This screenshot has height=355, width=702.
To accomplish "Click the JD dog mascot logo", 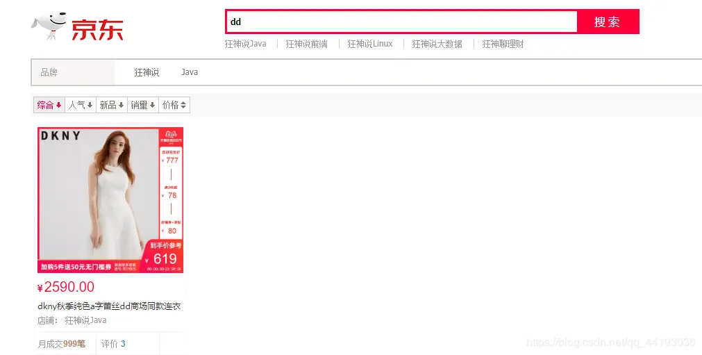I will click(x=49, y=26).
